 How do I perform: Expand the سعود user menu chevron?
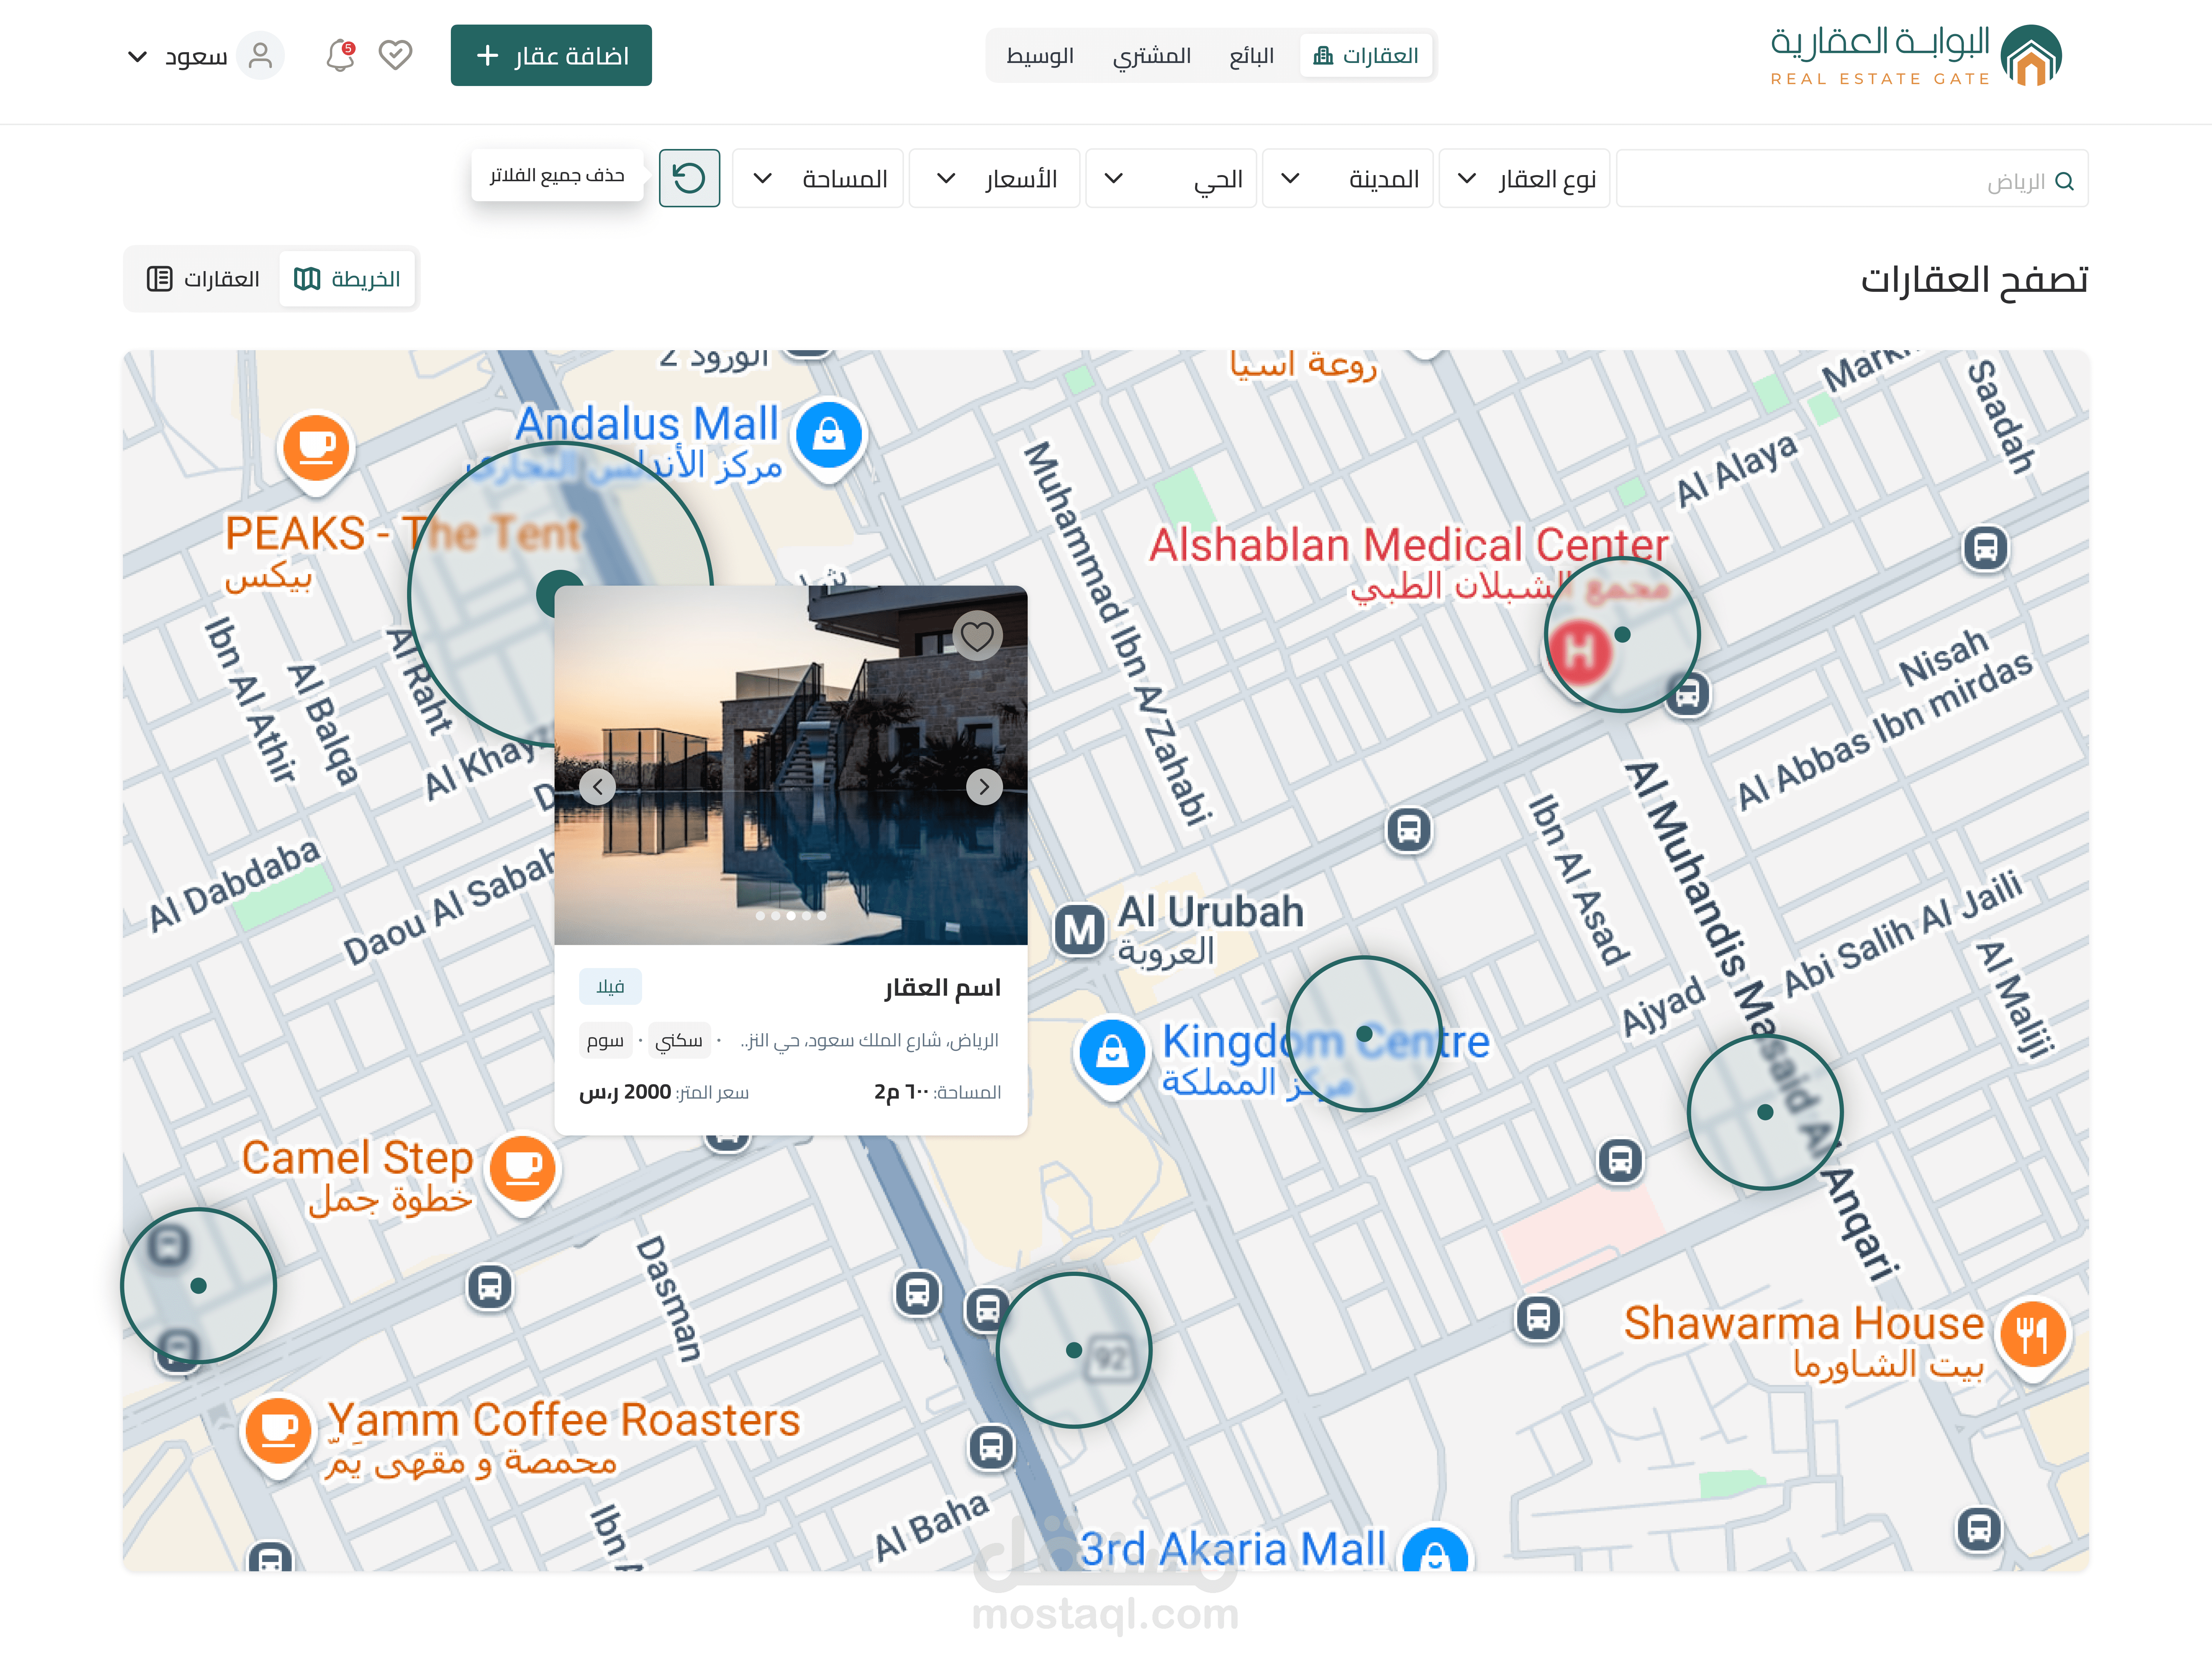[x=138, y=56]
